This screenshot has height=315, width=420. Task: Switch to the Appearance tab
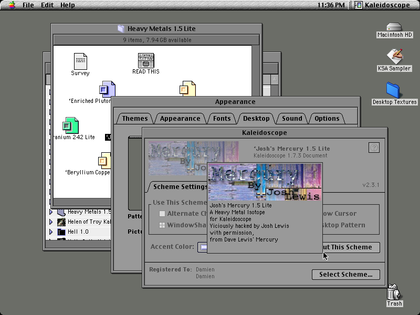pyautogui.click(x=180, y=119)
